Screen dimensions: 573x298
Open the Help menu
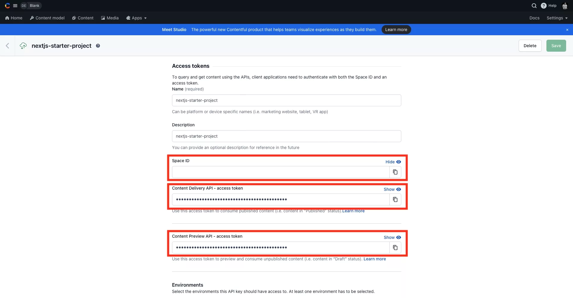click(549, 6)
